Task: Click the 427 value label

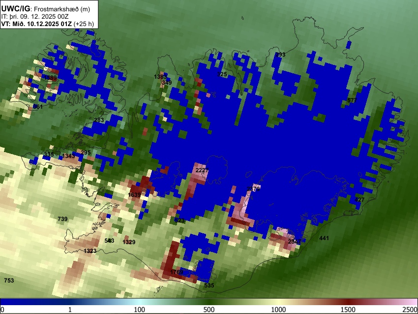Action: (x=359, y=200)
